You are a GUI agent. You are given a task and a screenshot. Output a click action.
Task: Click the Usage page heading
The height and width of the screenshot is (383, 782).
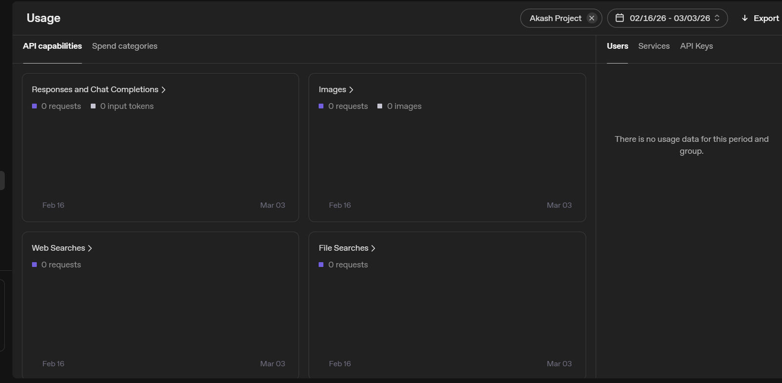click(43, 18)
